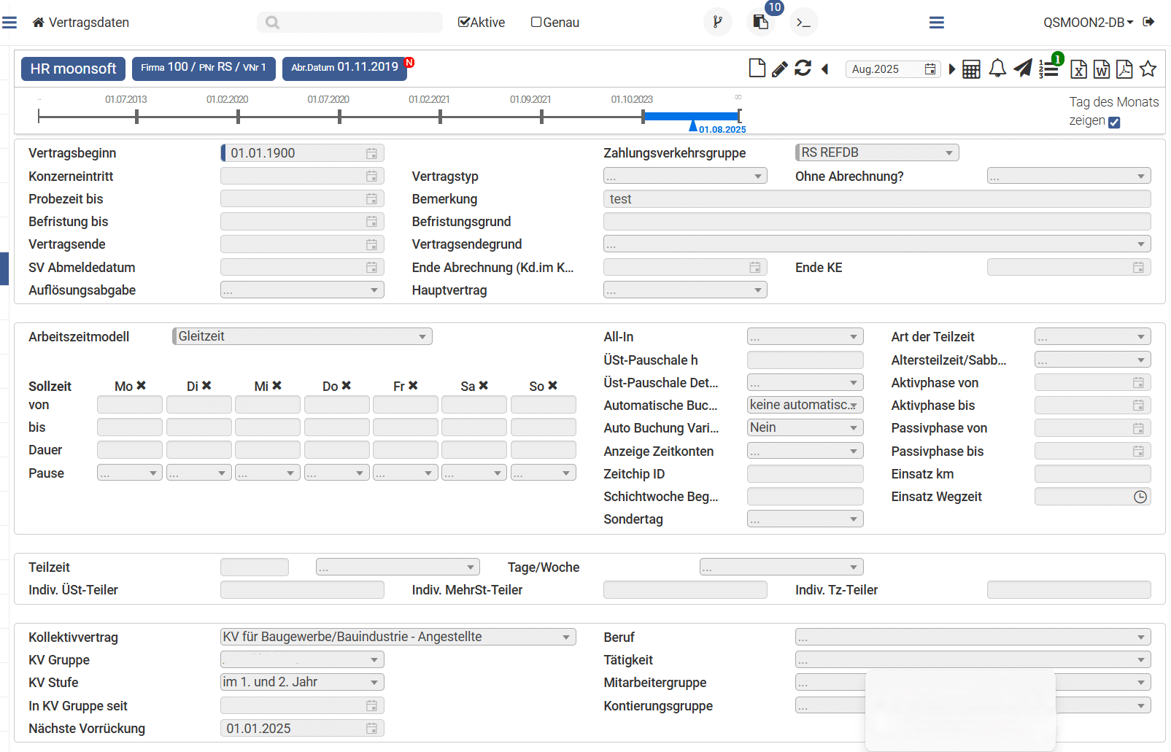Open Auto Buchung Variante Nein dropdown
Viewport: 1171px width, 752px height.
point(805,427)
